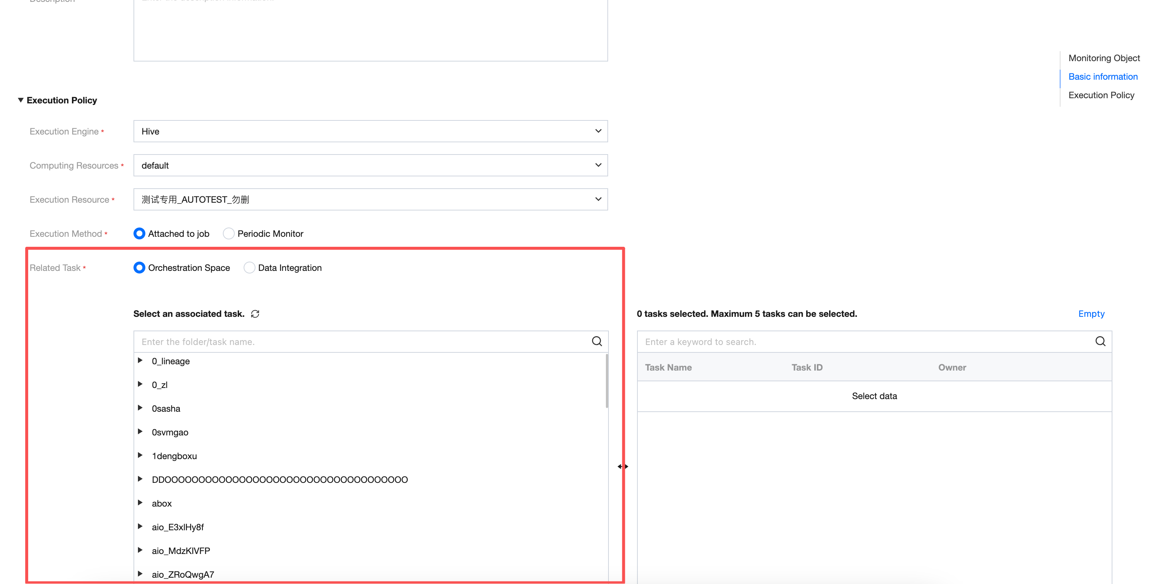
Task: Expand the aio_MdzKlVFP folder arrow
Action: [x=140, y=550]
